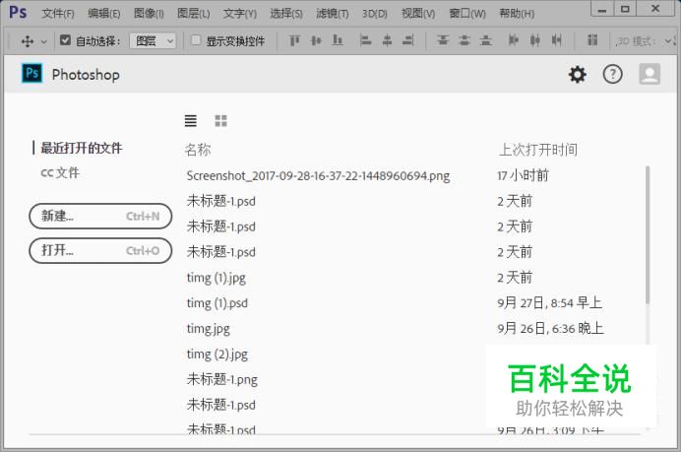Open timg (1).jpg recent file
The height and width of the screenshot is (452, 681).
pos(217,278)
